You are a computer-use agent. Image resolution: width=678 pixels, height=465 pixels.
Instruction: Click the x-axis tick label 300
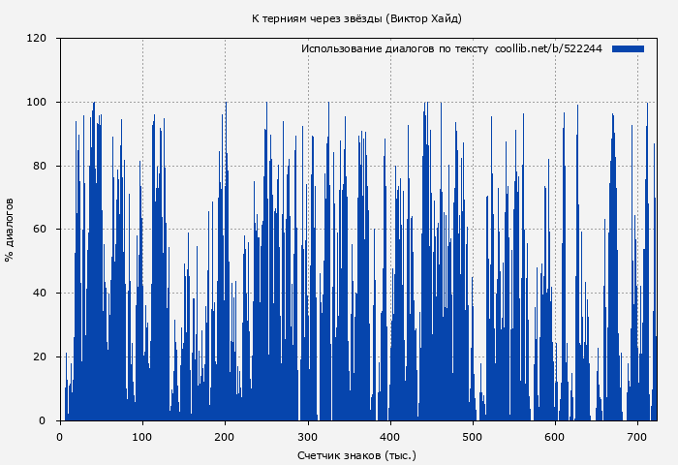pyautogui.click(x=307, y=436)
